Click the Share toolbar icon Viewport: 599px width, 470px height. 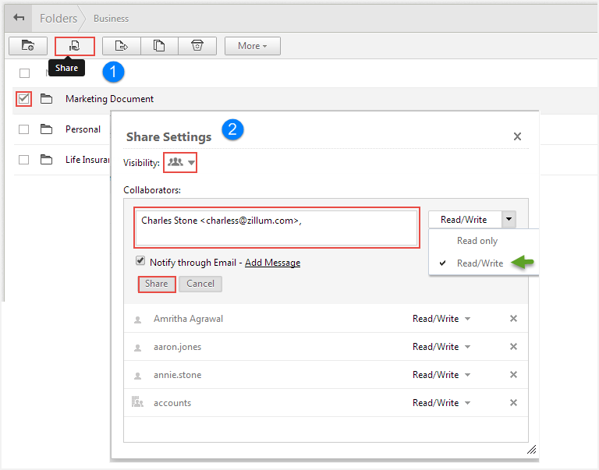coord(75,46)
